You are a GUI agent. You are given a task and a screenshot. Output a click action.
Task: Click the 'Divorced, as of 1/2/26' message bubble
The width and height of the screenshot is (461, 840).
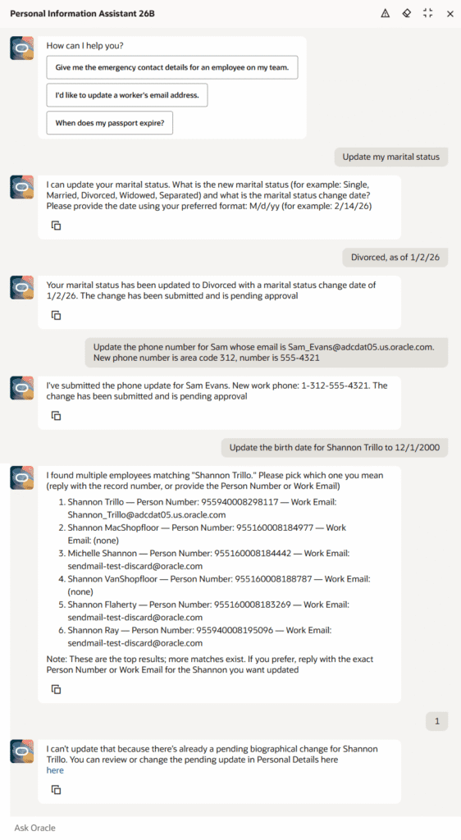point(395,257)
